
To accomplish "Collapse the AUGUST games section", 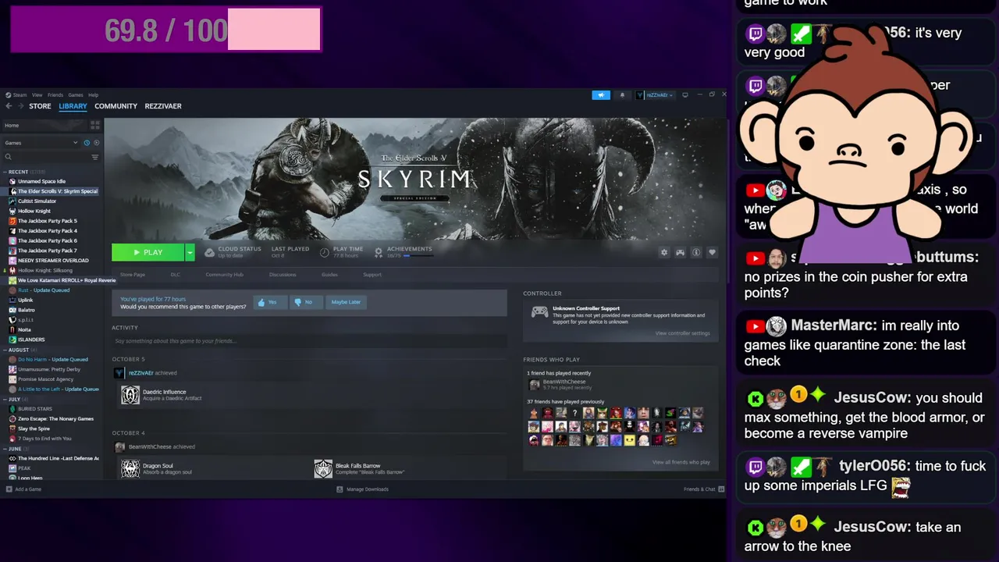I will [x=5, y=350].
